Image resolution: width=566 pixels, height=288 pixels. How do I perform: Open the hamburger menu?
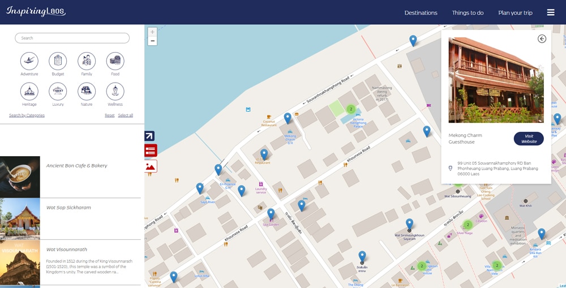[x=551, y=12]
